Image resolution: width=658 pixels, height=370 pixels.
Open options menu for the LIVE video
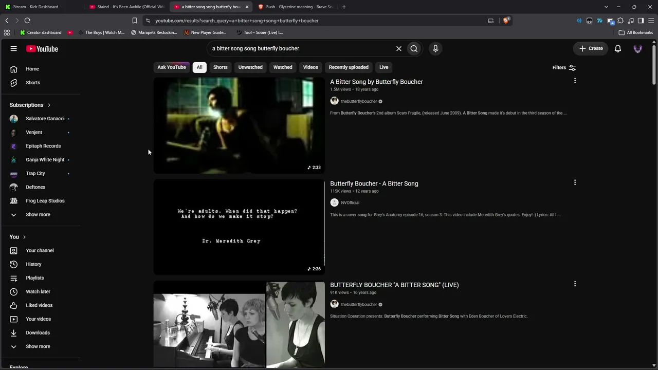point(575,284)
